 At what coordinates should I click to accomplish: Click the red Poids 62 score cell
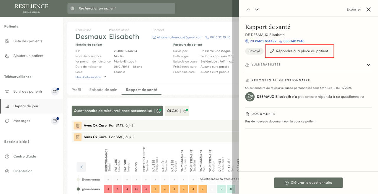(x=136, y=189)
